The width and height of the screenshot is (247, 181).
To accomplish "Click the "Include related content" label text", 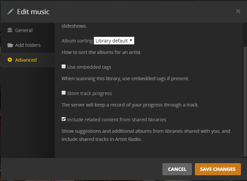I will tap(116, 120).
